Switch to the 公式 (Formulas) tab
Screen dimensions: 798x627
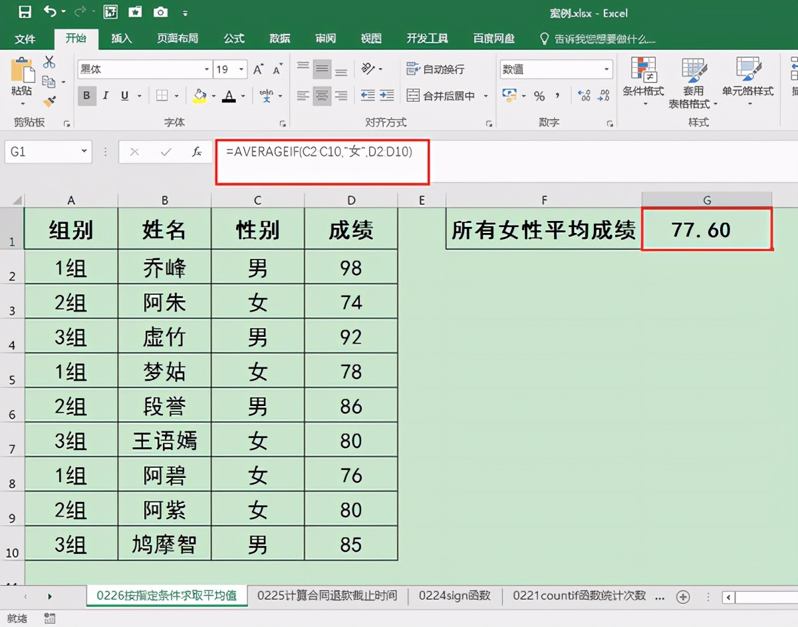(x=234, y=39)
